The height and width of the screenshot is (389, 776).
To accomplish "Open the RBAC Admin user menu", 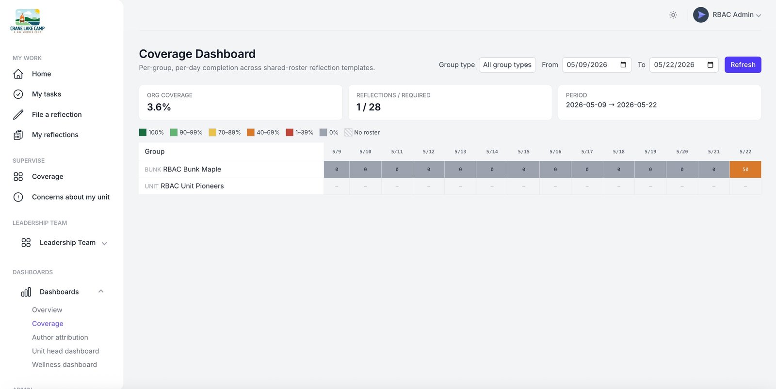I will tap(727, 15).
